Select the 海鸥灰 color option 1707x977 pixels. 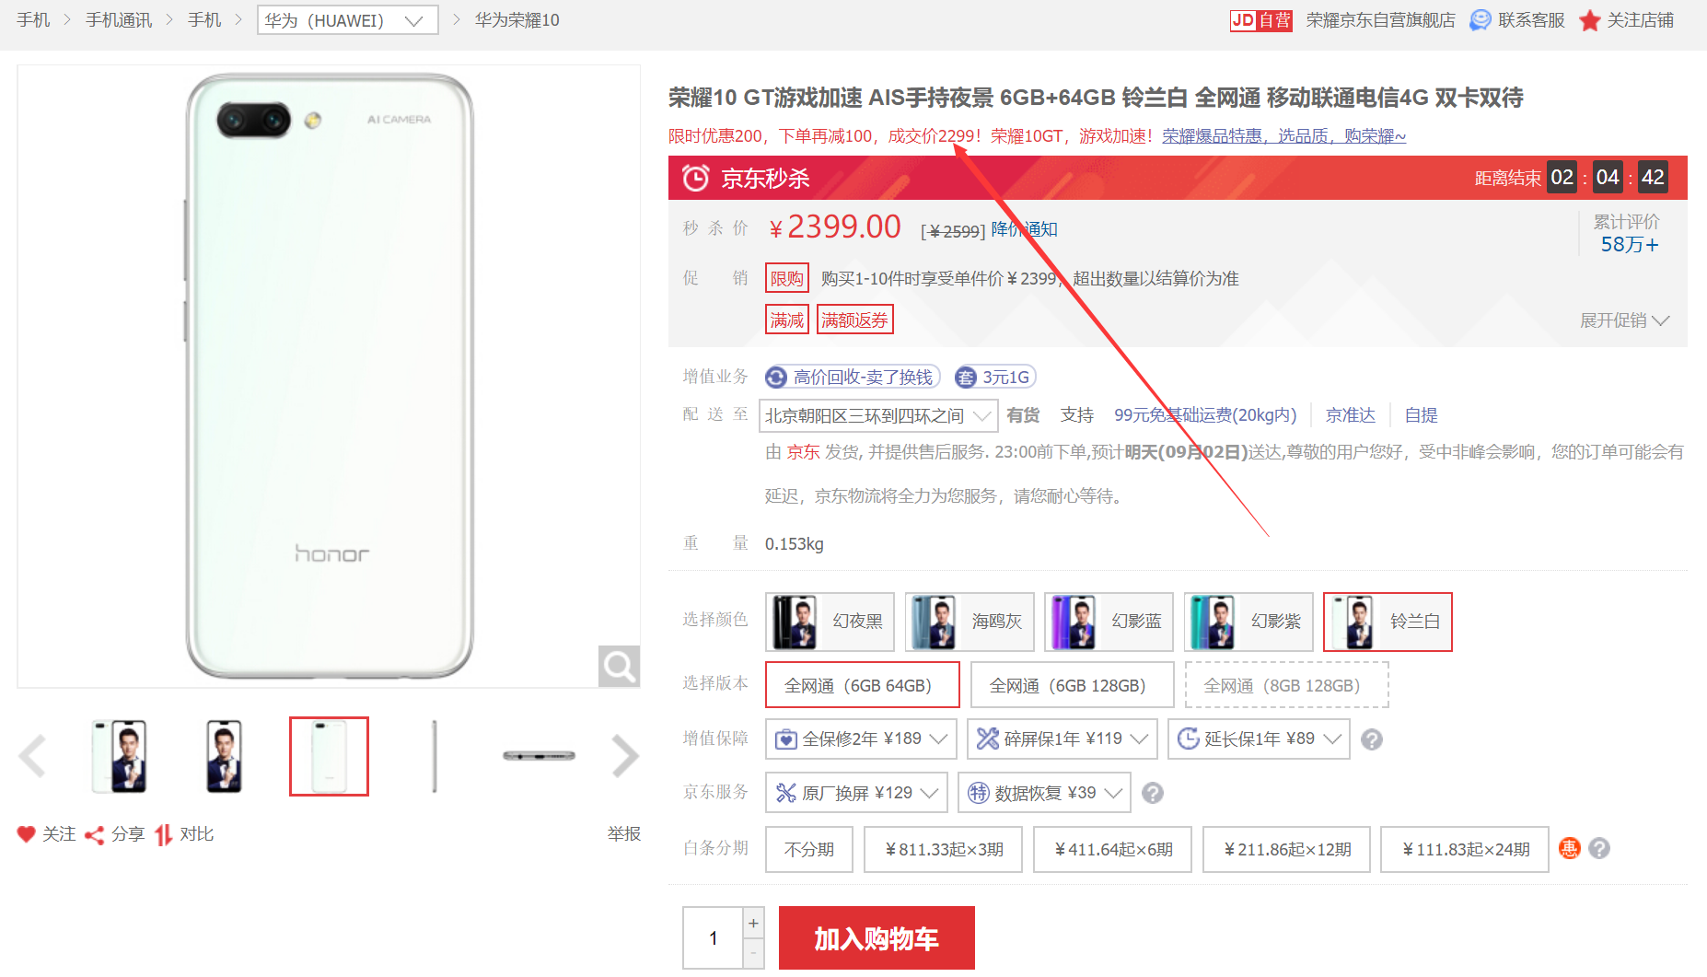[970, 622]
